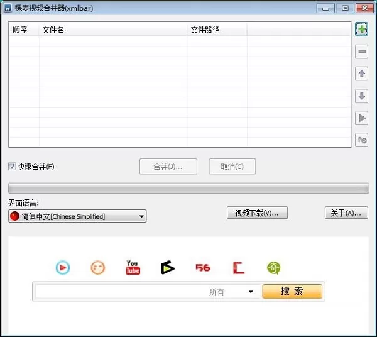Click the merge progress bar
This screenshot has width=377, height=337.
188,188
